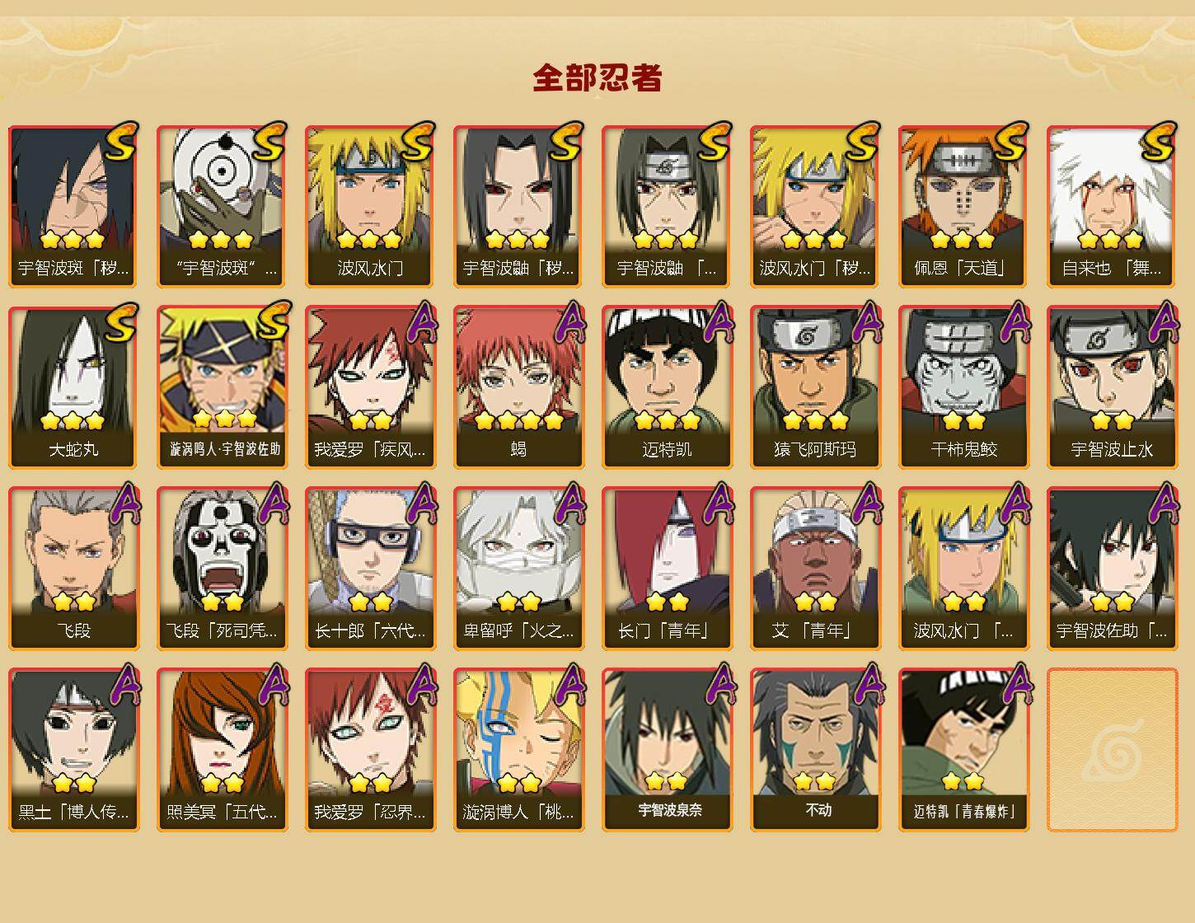1195x923 pixels.
Task: Select the 漩涡鸣人·宇智波佐助 combo card
Action: 223,387
